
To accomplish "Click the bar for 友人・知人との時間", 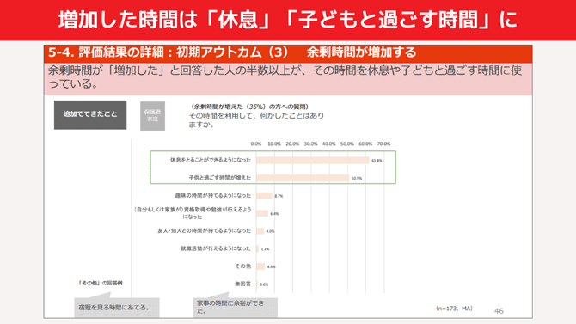I will (x=260, y=231).
